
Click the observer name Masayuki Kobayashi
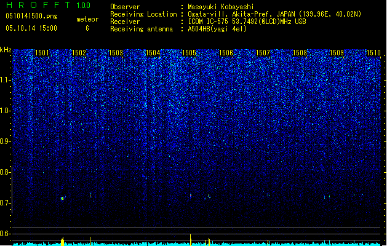pos(221,7)
